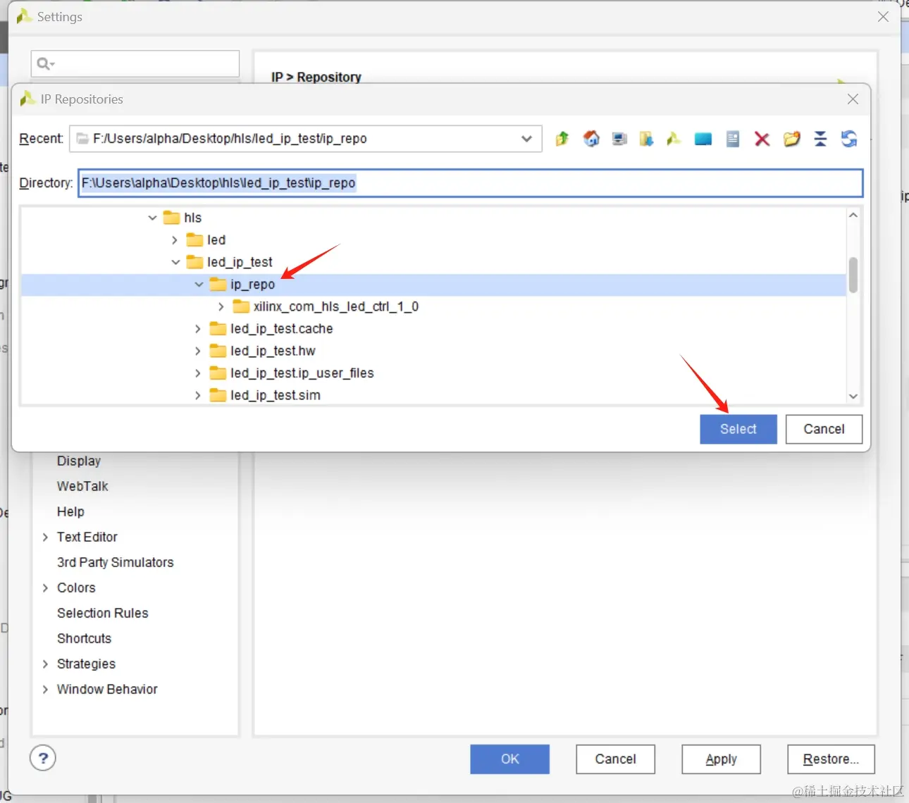Expand the led_ip_test.hw folder

coord(198,351)
